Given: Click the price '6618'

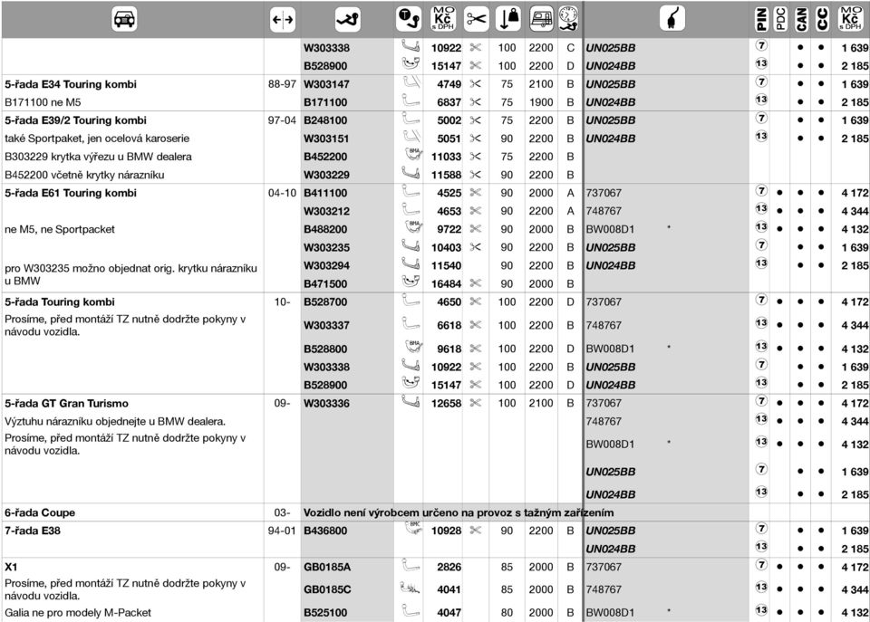Looking at the screenshot, I should tap(449, 325).
